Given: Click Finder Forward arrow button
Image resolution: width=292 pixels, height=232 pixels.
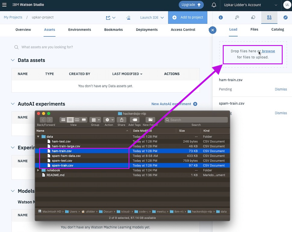Looking at the screenshot, I should coord(49,120).
